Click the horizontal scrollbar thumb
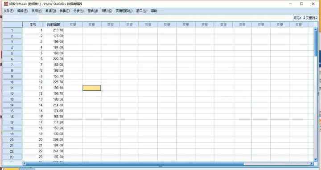 click(x=135, y=163)
